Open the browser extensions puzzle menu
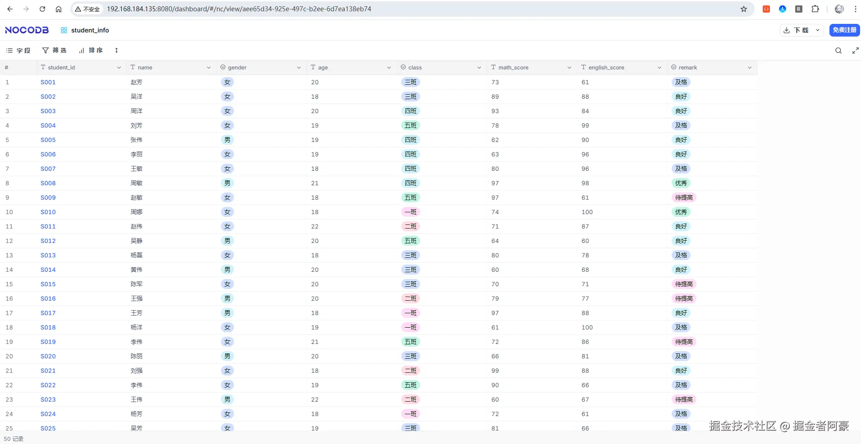The width and height of the screenshot is (861, 444). click(x=815, y=9)
